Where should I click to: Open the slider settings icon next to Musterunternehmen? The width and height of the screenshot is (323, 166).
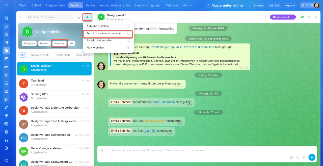coord(250,6)
